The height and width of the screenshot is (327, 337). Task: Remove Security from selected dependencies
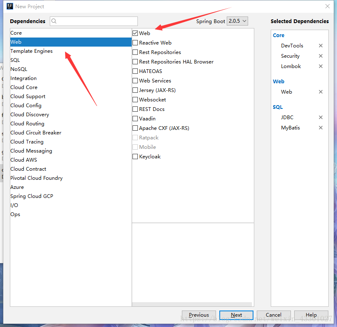tap(321, 56)
